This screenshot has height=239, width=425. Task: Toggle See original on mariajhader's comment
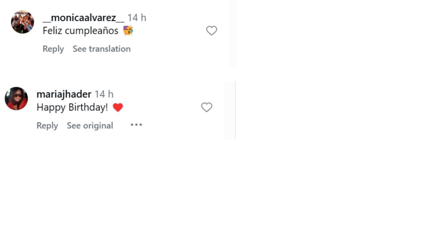(90, 125)
